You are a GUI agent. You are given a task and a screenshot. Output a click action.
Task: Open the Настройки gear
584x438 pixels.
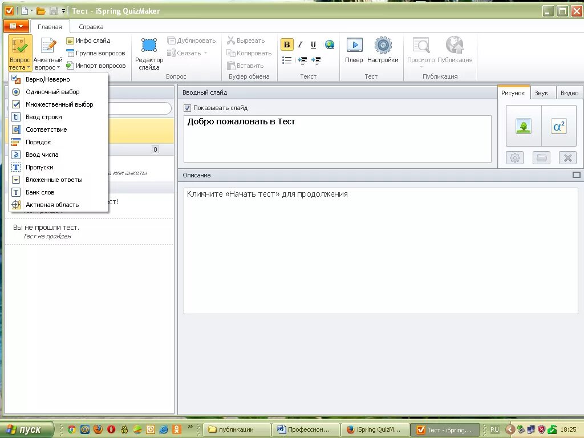coord(383,51)
